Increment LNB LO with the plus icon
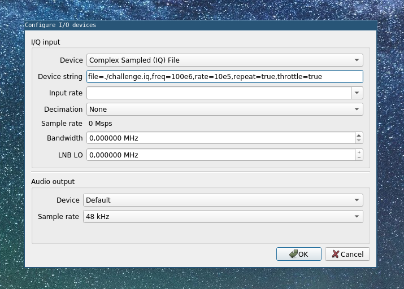 coord(359,152)
